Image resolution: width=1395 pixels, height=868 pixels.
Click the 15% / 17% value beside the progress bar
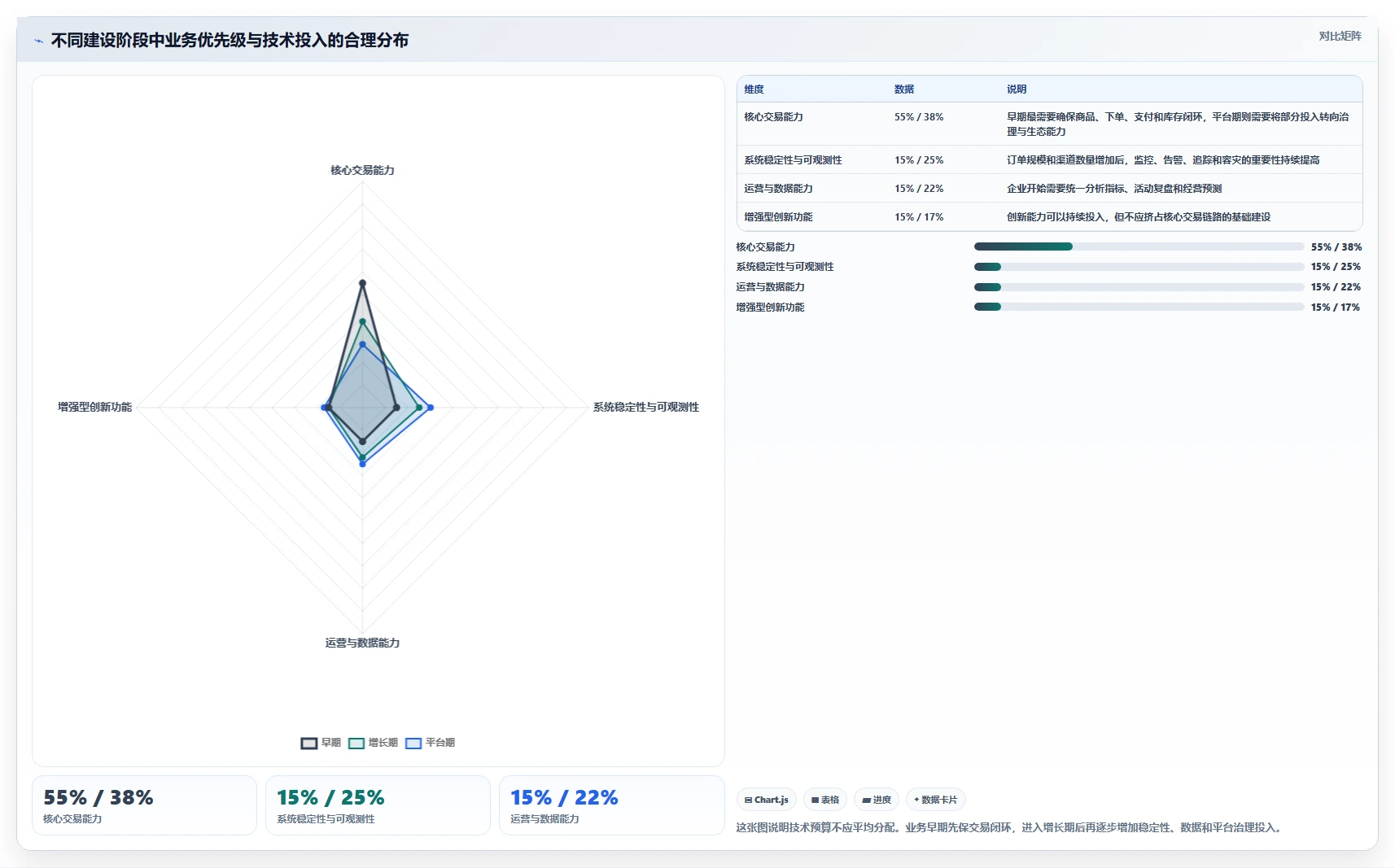[x=1336, y=308]
